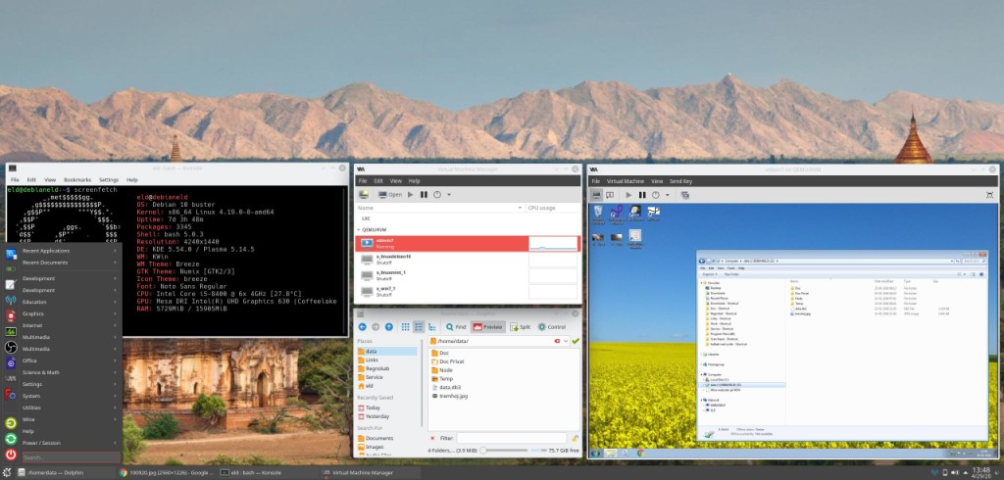
Task: Click the green checkmark beside the location bar
Action: click(576, 341)
